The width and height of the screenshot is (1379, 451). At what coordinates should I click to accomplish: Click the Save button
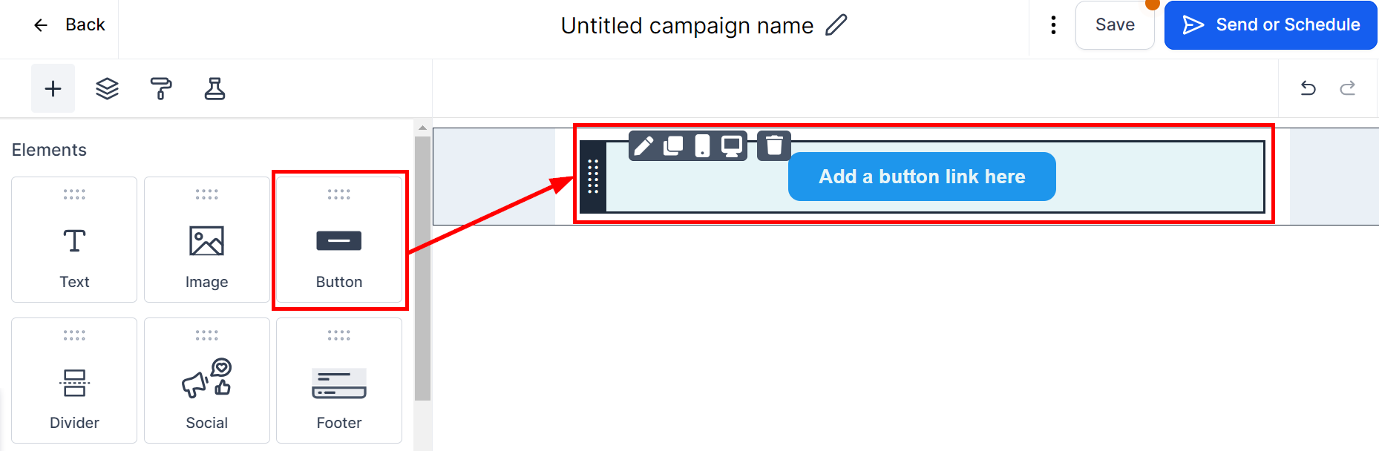click(1115, 25)
